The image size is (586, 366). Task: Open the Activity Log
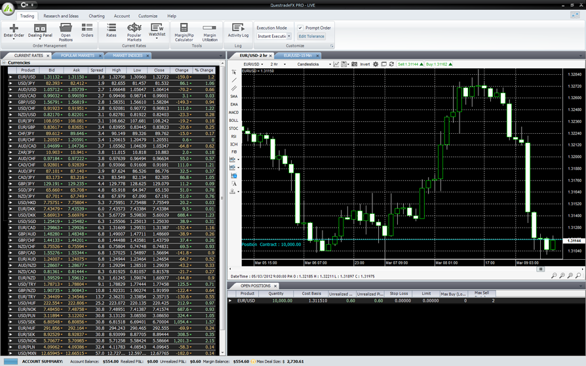[238, 31]
